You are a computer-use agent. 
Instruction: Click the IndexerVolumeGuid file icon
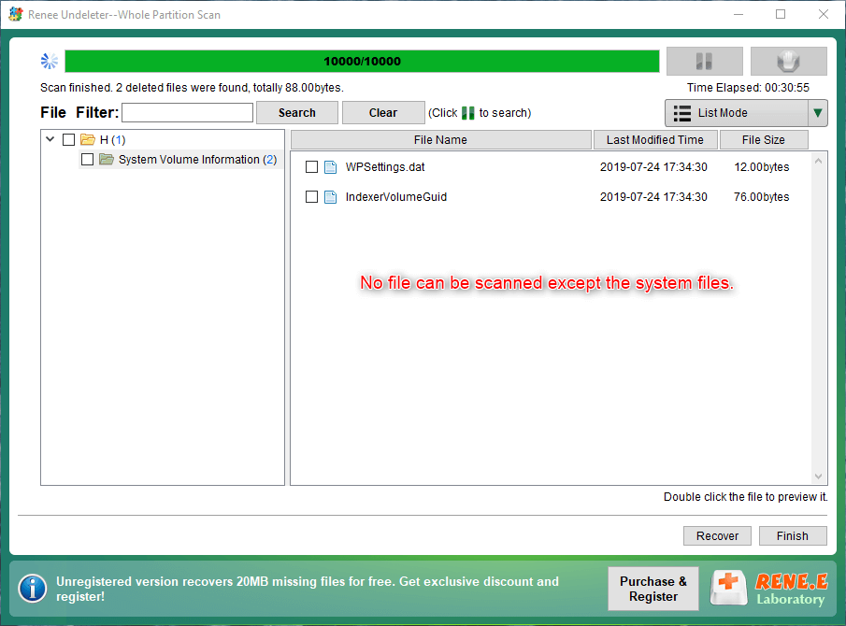[330, 197]
